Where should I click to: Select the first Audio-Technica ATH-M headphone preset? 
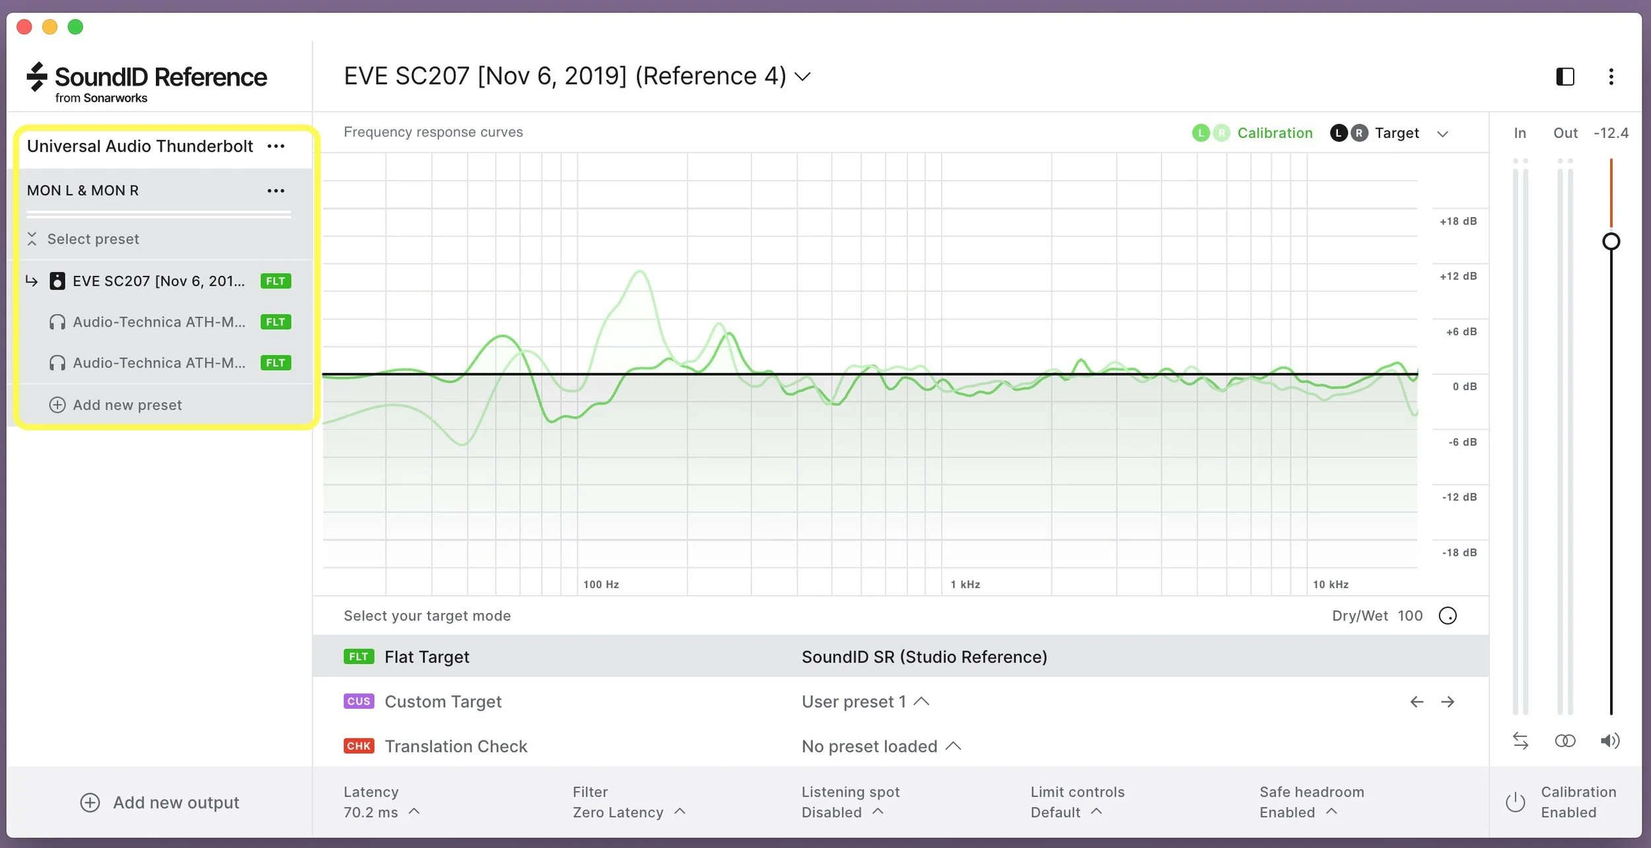pos(158,322)
